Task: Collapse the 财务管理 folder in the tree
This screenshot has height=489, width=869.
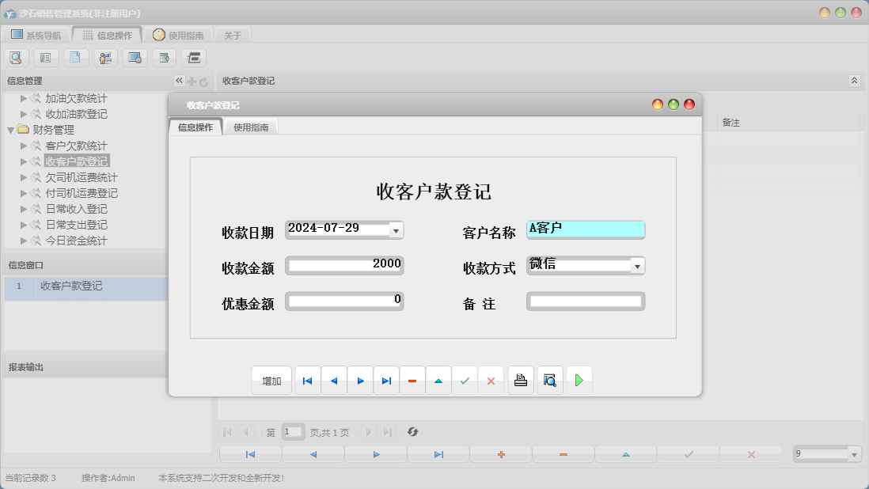Action: (x=9, y=129)
